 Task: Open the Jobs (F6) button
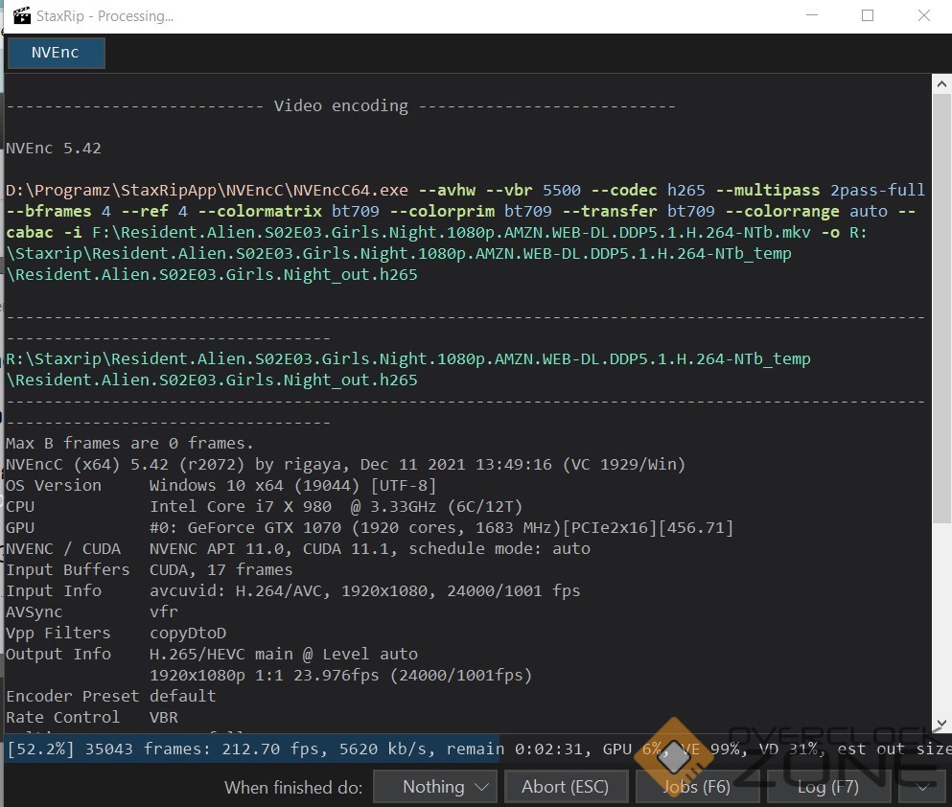click(697, 787)
